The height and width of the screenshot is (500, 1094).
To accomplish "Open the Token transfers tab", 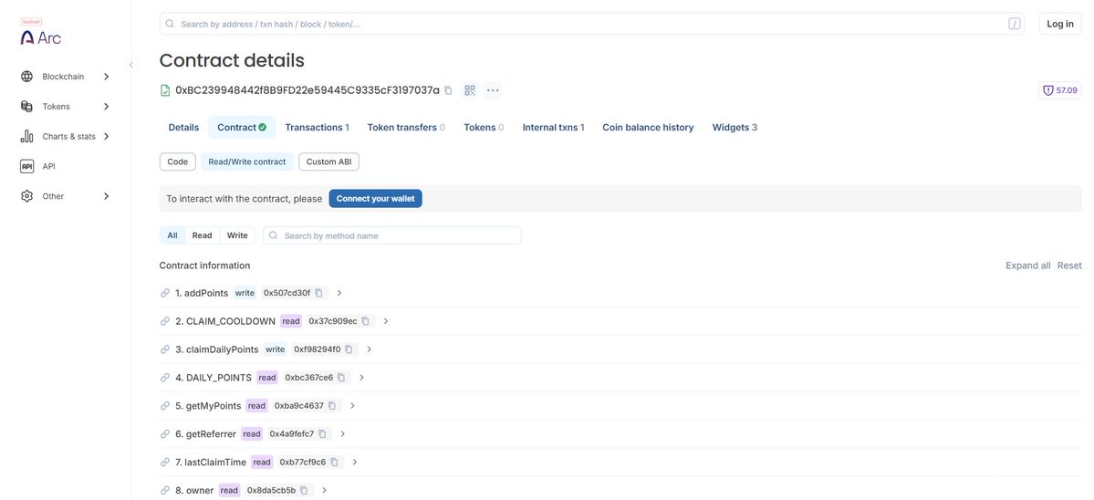I will [406, 128].
